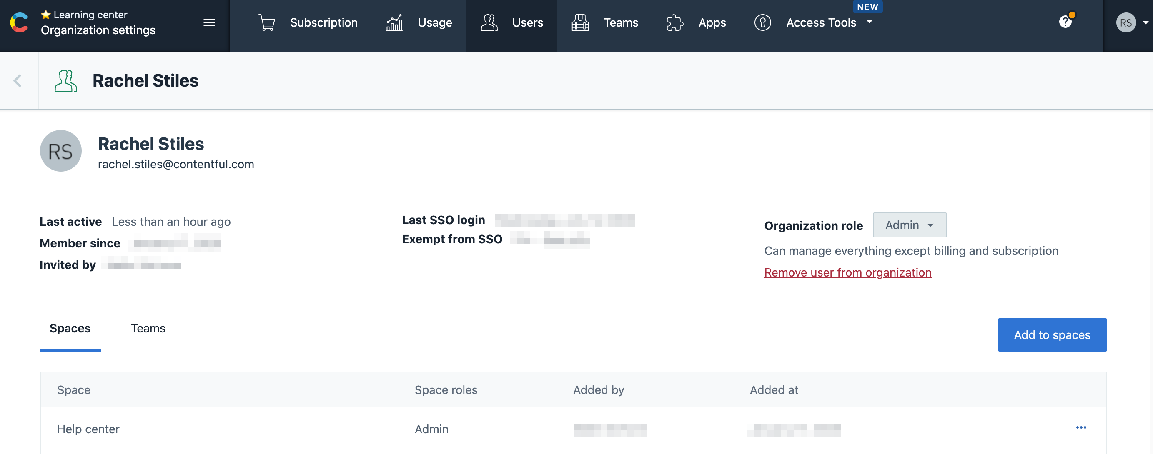
Task: Select the Spaces tab
Action: pos(70,328)
